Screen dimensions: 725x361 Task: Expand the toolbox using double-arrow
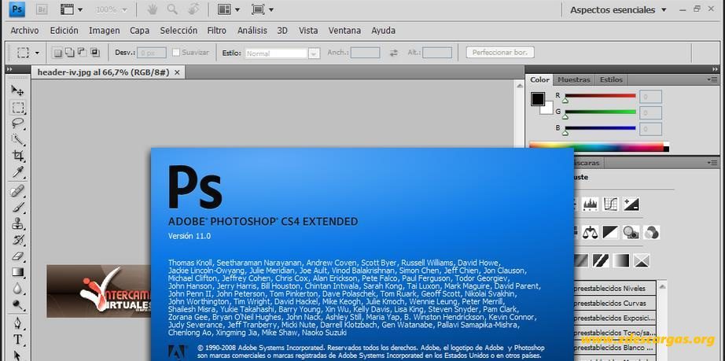pyautogui.click(x=9, y=69)
